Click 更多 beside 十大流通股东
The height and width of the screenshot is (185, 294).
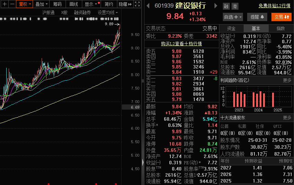[x=287, y=118]
